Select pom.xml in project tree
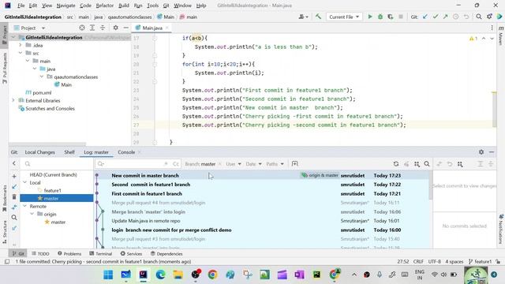505x284 pixels. (42, 93)
